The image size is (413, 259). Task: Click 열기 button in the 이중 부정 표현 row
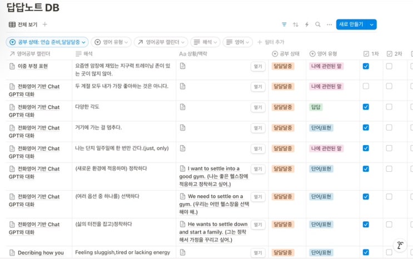(258, 66)
